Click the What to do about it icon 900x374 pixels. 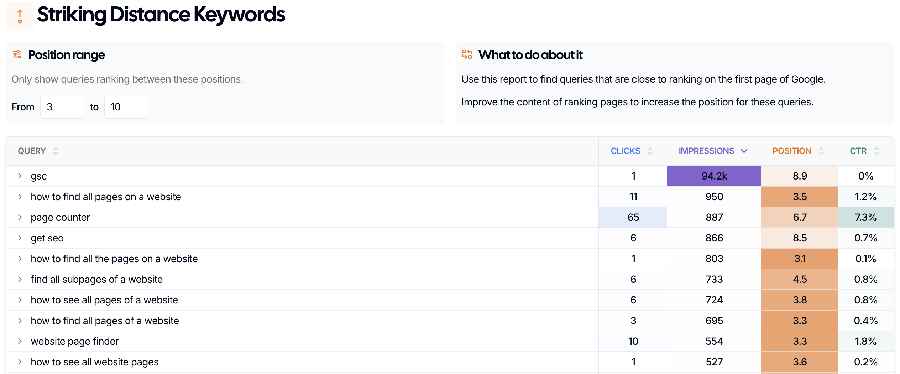(x=467, y=54)
